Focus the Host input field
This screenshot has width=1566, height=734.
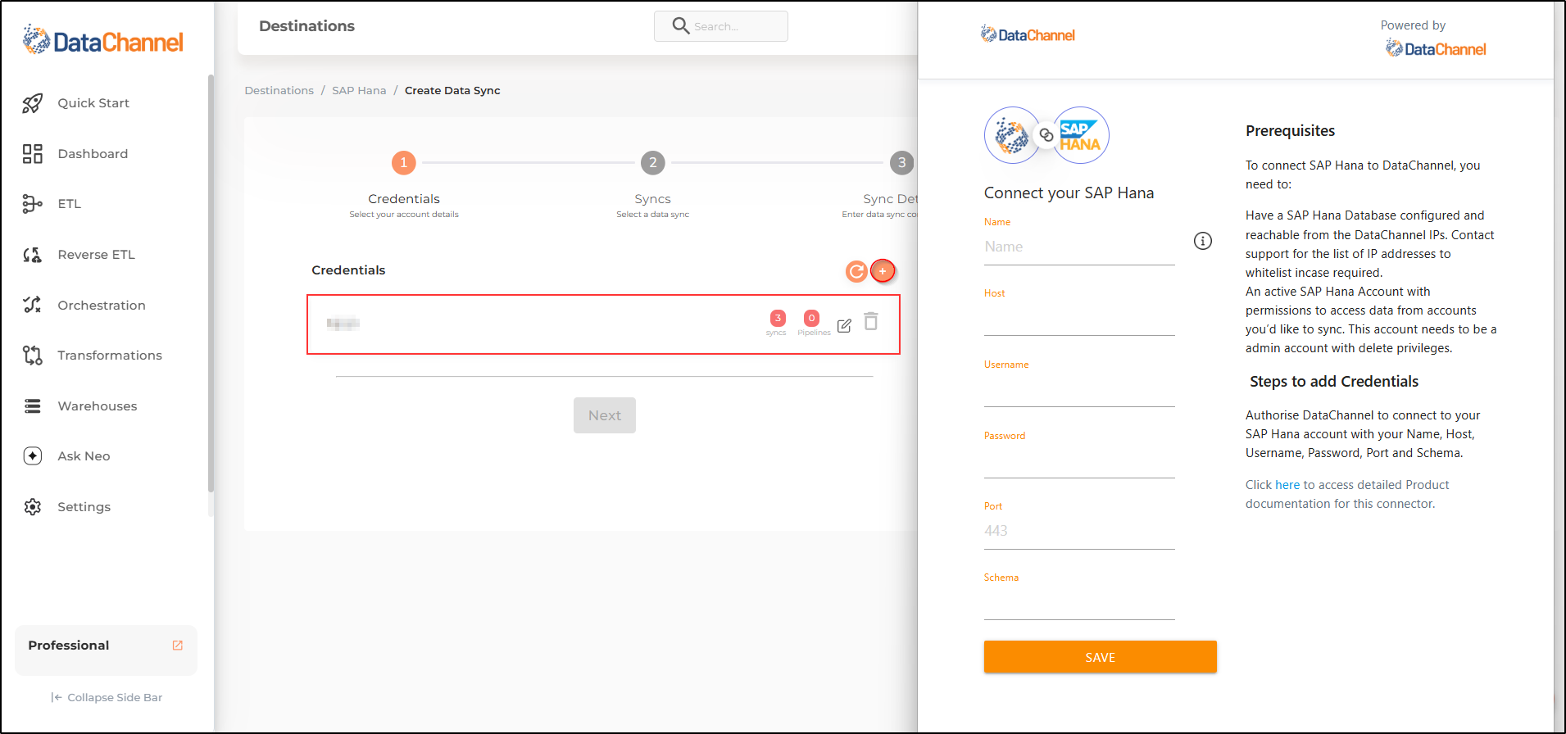pyautogui.click(x=1079, y=318)
